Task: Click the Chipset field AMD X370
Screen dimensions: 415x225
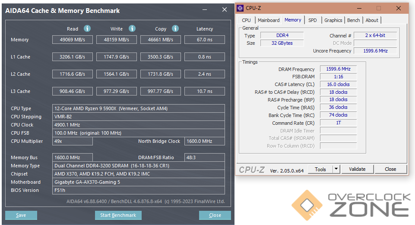Action: pos(139,174)
